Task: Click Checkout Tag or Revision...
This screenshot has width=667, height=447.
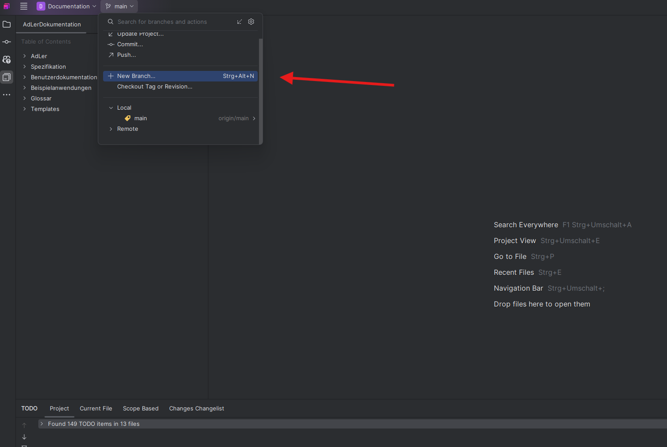Action: click(155, 87)
